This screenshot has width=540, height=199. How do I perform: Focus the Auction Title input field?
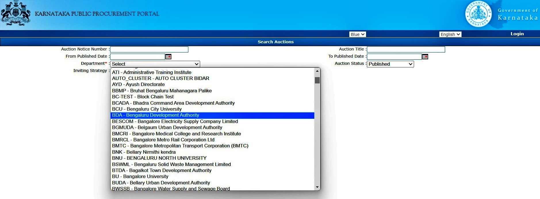406,49
